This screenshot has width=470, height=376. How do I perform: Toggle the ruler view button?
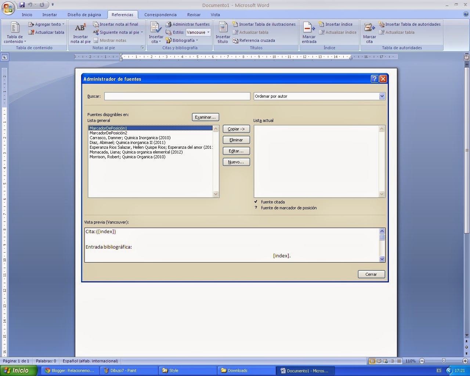pos(467,58)
